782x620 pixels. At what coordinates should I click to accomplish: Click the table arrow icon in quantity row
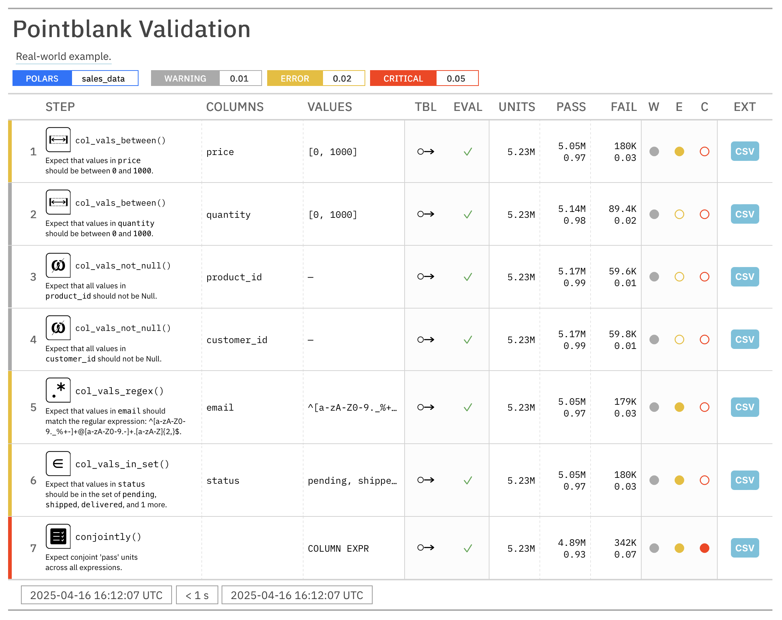click(x=426, y=214)
